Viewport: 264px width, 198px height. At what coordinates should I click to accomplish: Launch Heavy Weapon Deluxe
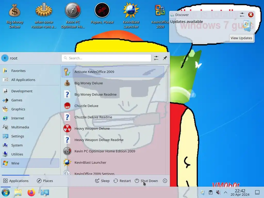click(x=113, y=129)
